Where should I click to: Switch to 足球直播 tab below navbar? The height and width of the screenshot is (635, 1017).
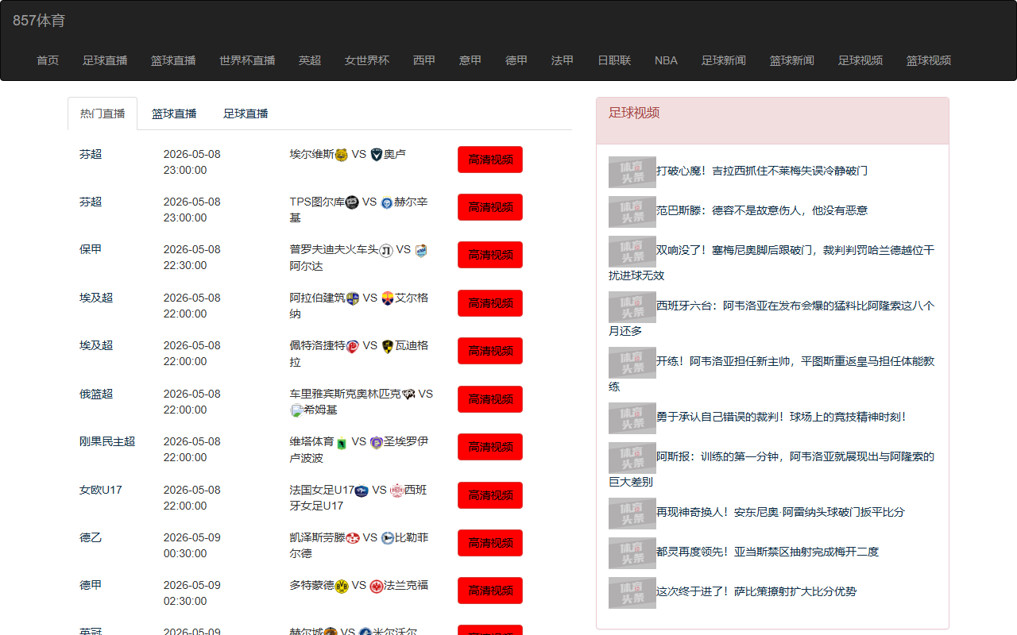click(246, 114)
